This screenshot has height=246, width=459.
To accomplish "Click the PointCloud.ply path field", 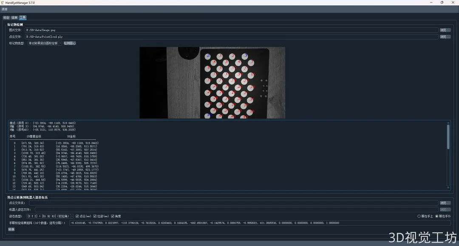I will point(231,37).
